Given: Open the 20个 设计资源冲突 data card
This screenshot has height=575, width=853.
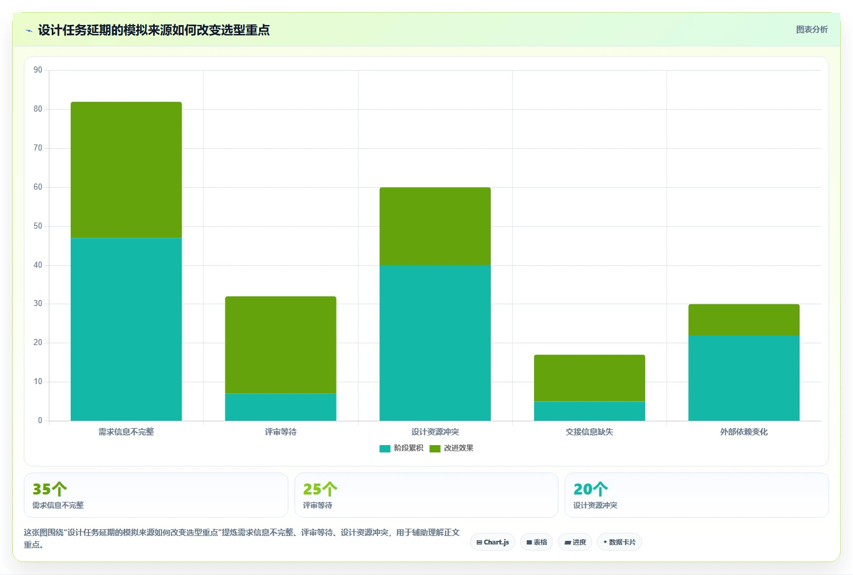Looking at the screenshot, I should click(696, 495).
